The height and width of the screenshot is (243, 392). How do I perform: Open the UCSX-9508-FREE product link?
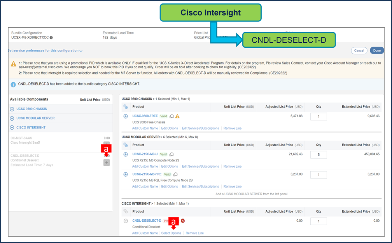[145, 116]
